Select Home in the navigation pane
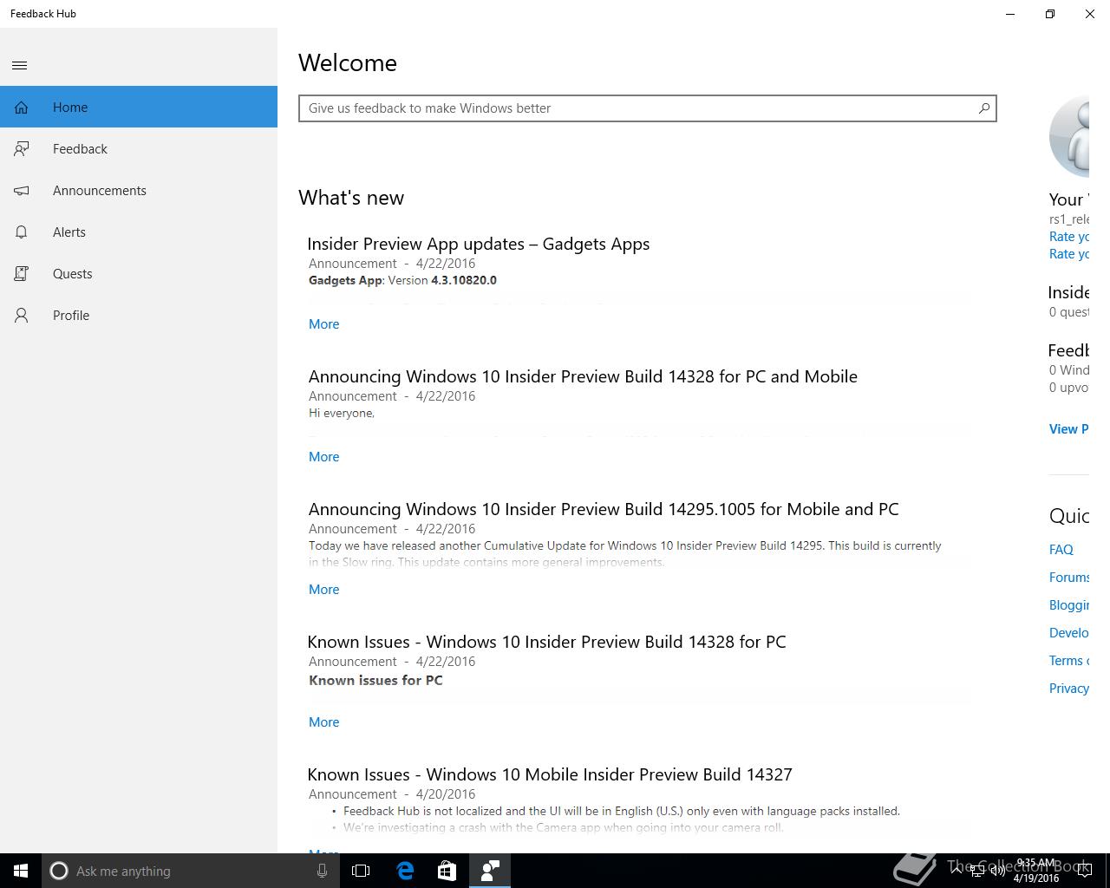This screenshot has width=1110, height=888. click(139, 108)
